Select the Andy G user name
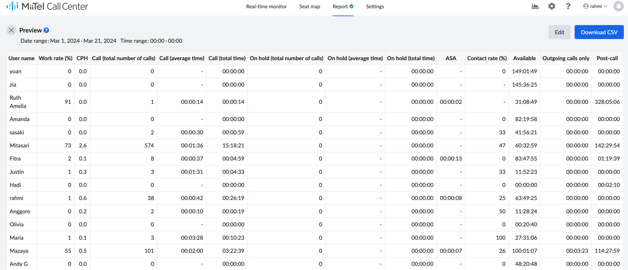 point(19,264)
